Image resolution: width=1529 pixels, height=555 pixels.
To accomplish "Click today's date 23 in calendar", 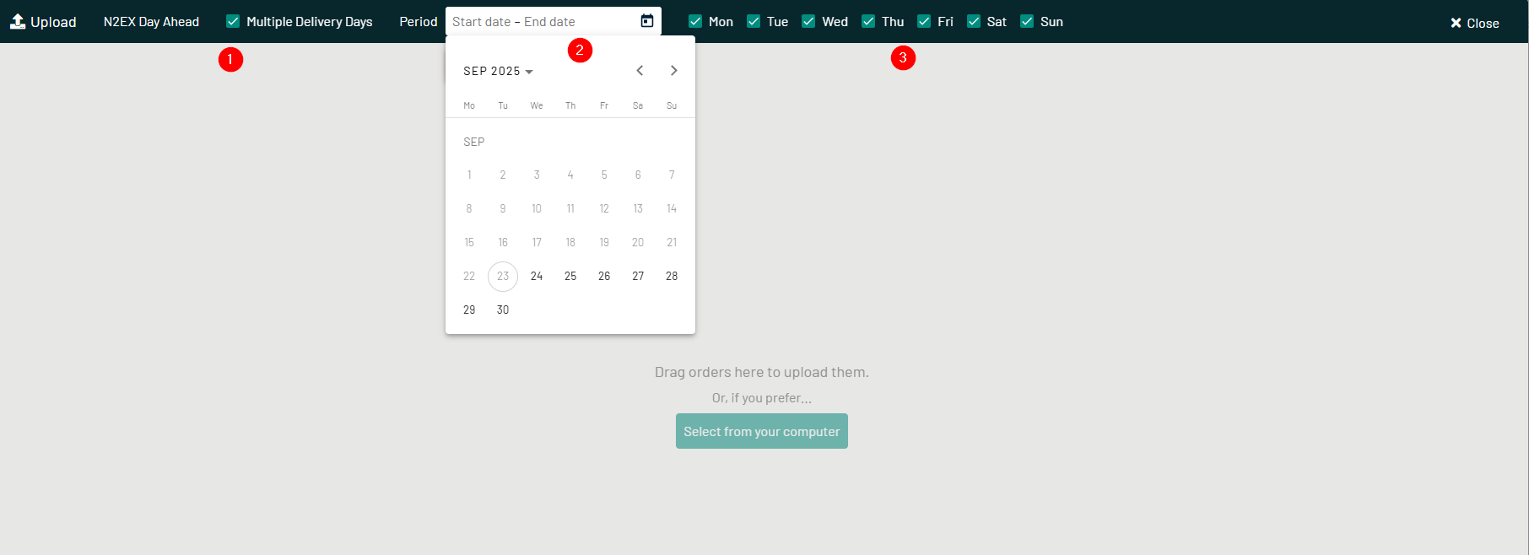I will pos(503,276).
